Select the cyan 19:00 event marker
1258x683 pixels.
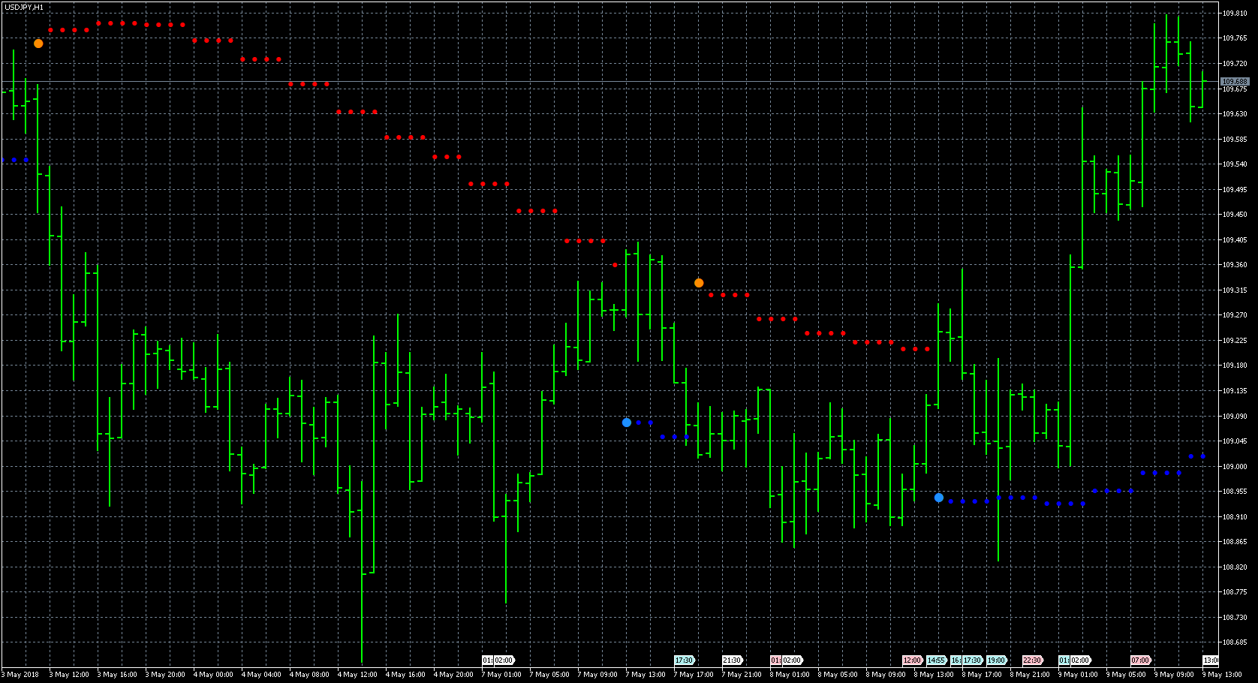point(997,660)
